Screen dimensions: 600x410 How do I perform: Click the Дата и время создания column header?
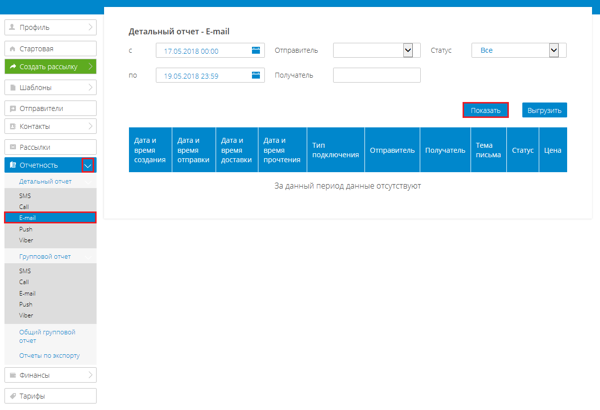[x=150, y=150]
